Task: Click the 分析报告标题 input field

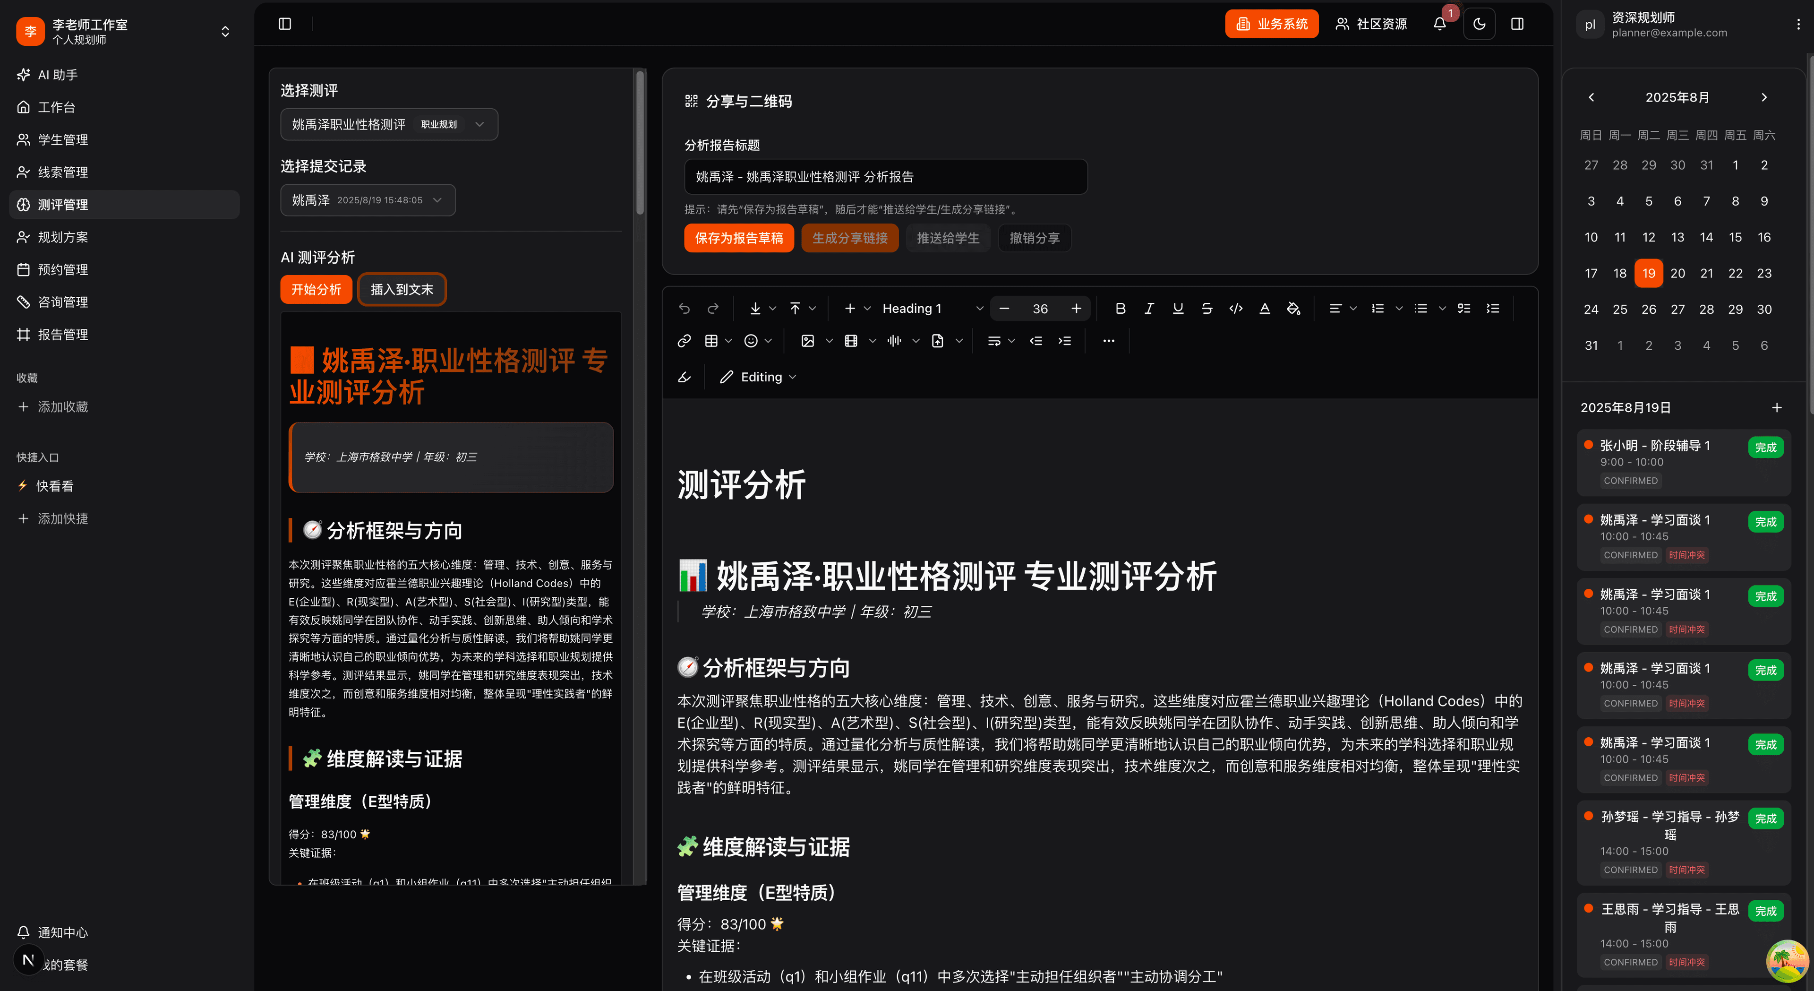Action: (885, 177)
